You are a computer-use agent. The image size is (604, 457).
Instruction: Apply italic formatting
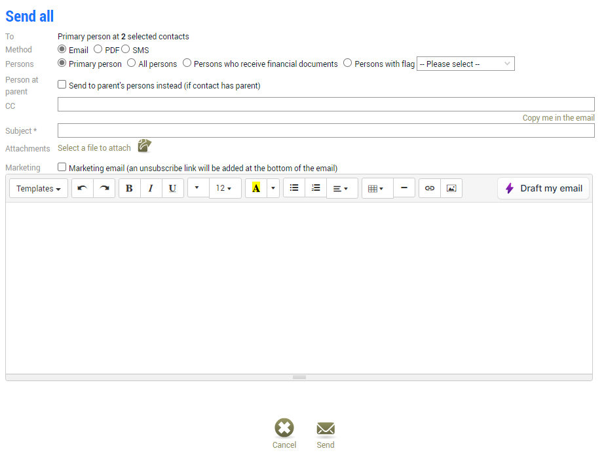(x=151, y=188)
